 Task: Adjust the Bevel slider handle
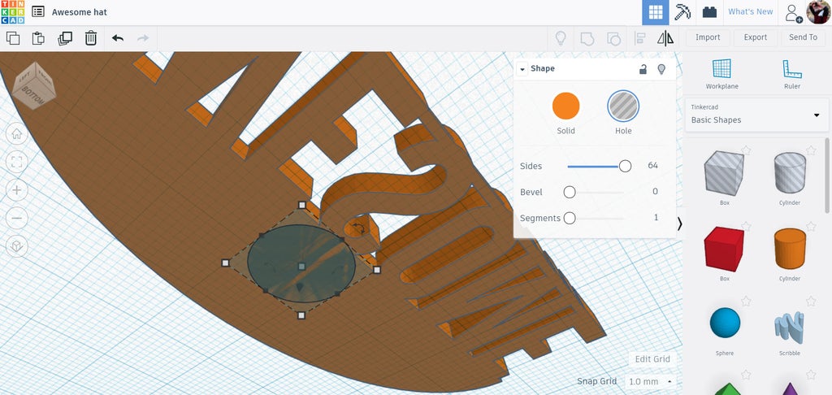[570, 192]
